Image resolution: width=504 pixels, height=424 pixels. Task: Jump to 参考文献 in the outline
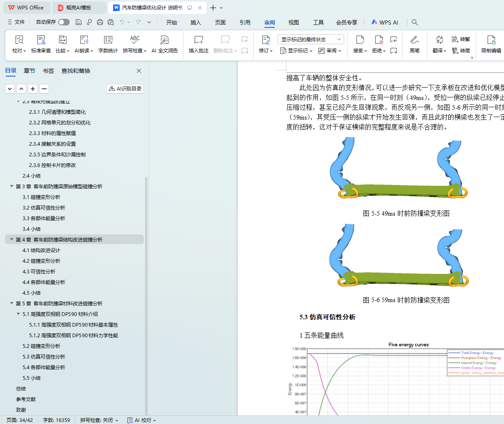point(26,399)
